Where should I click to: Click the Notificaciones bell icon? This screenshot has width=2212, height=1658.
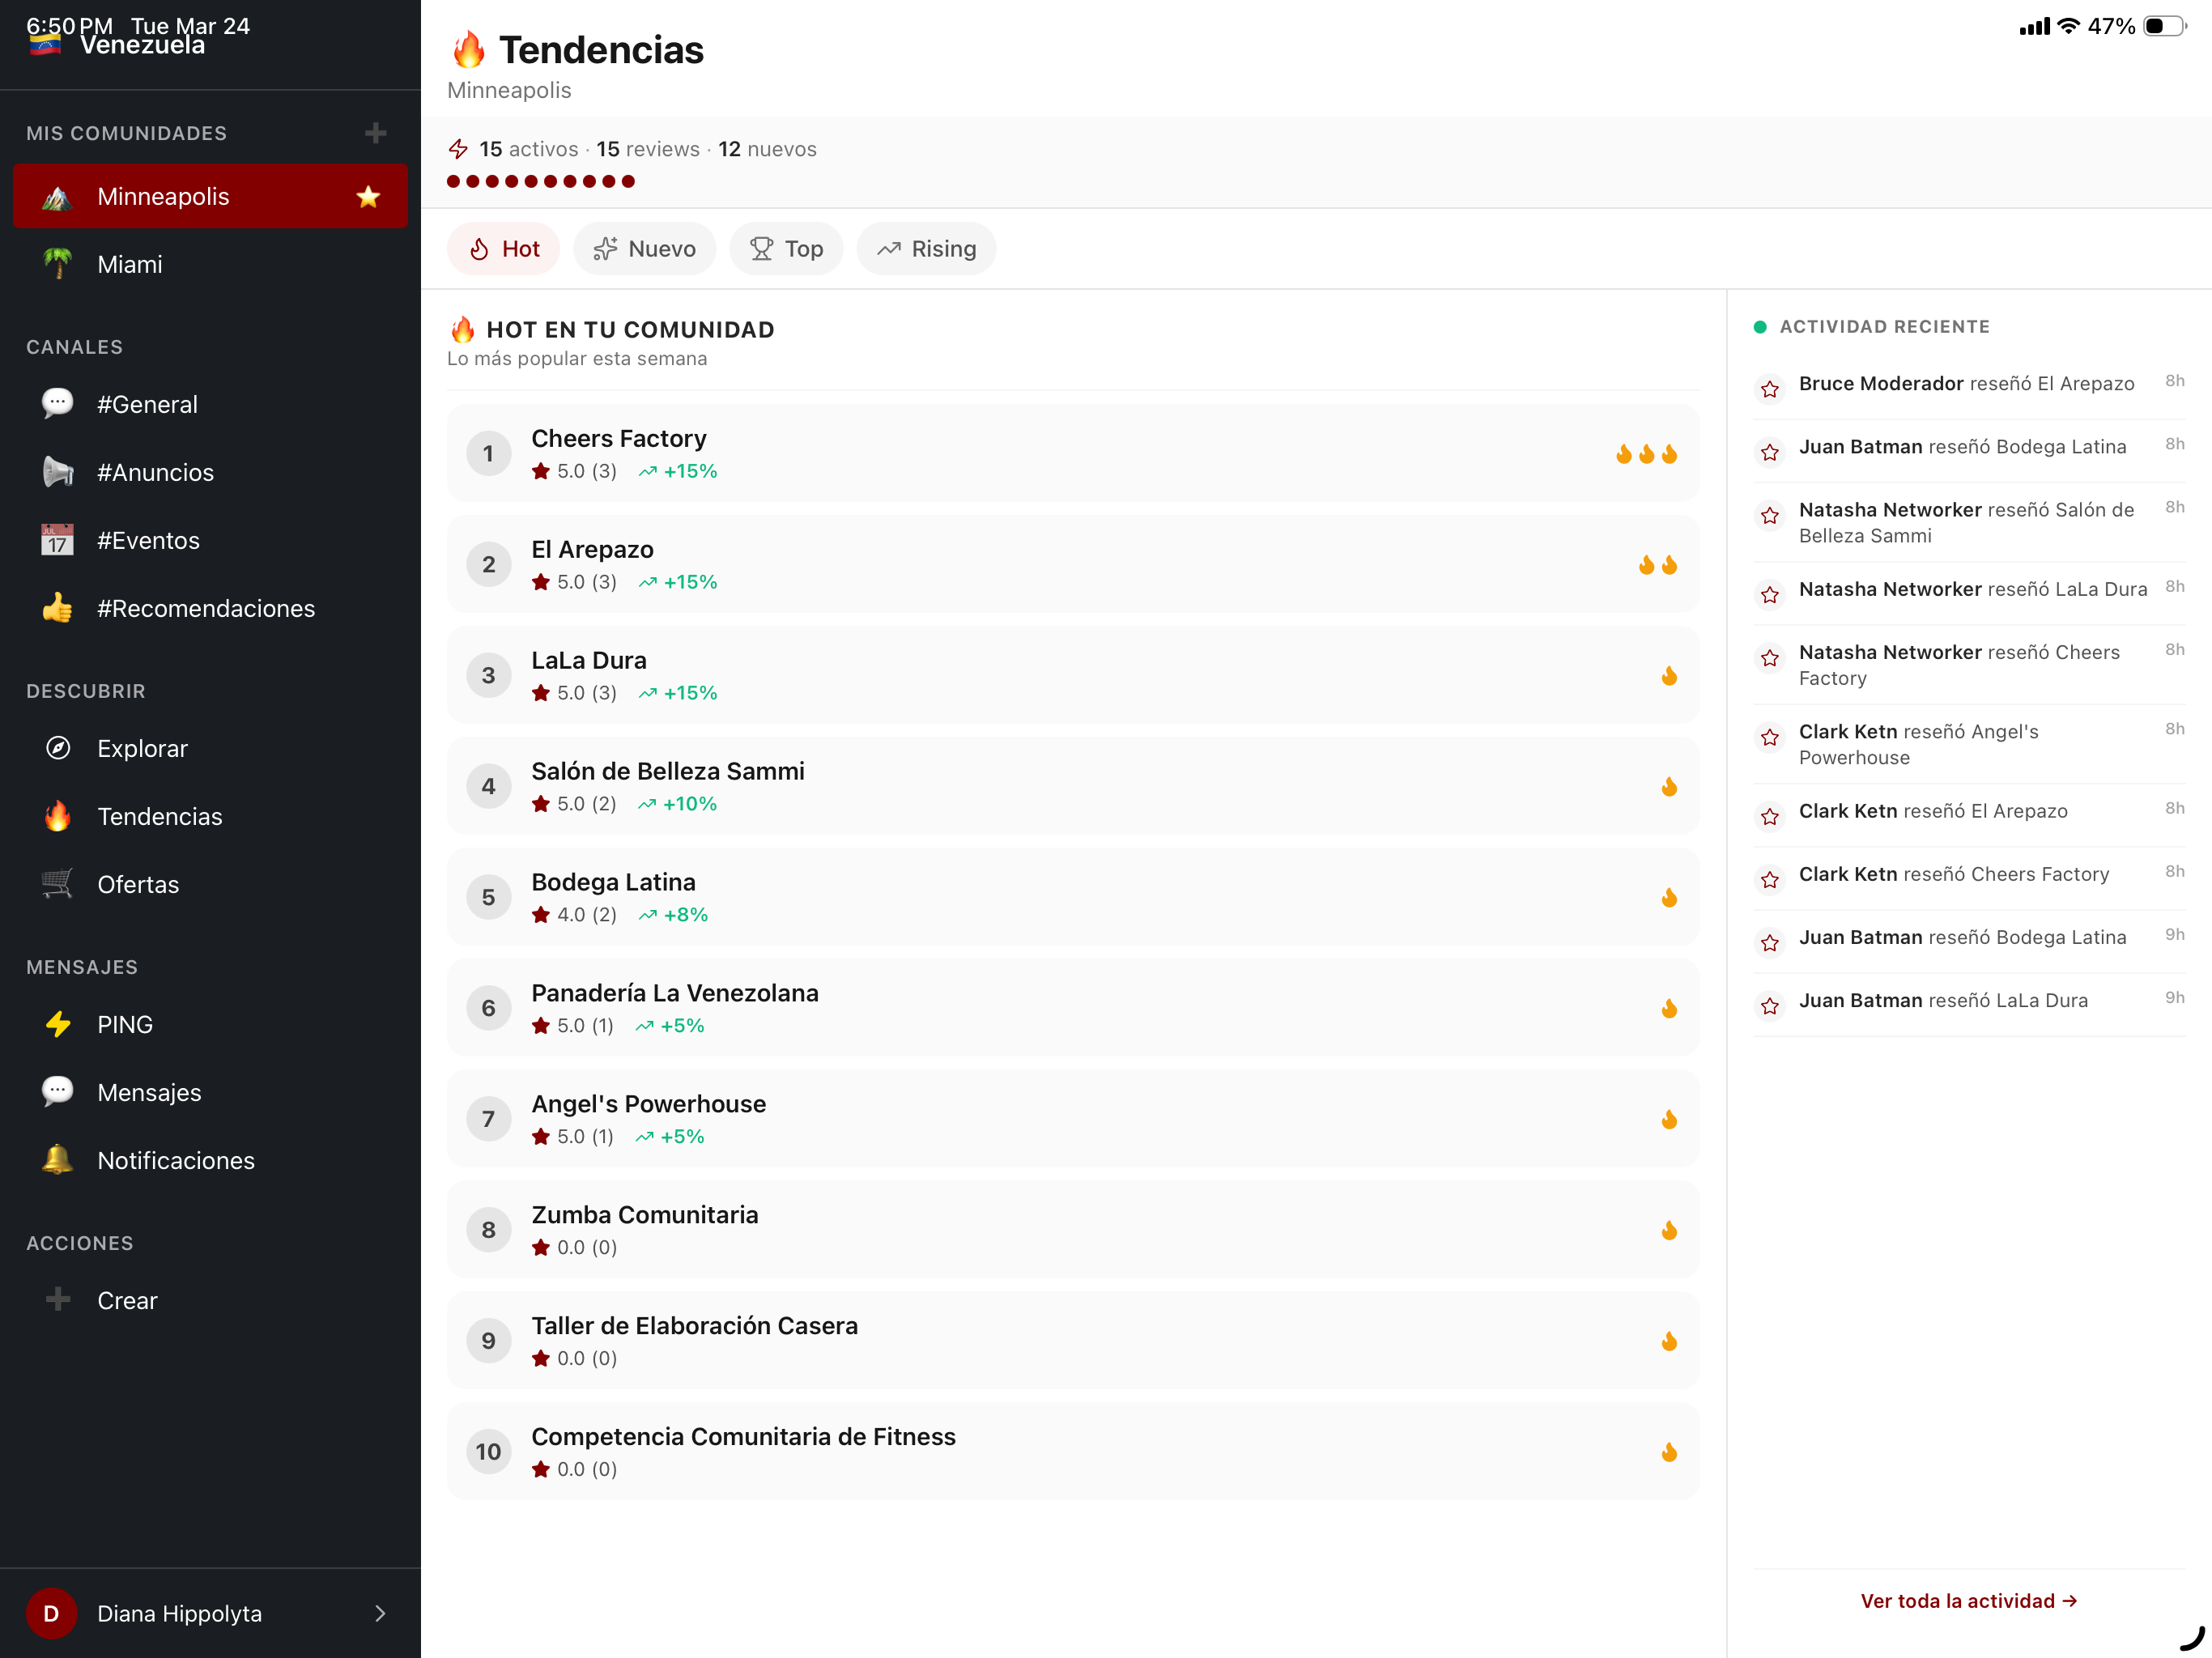(x=58, y=1160)
